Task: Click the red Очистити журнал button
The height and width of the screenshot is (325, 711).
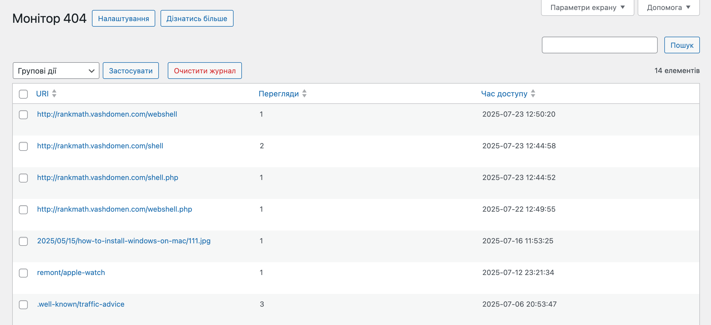Action: pyautogui.click(x=205, y=71)
